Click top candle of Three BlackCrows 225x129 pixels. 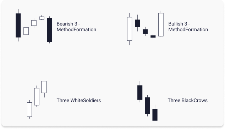[140, 92]
